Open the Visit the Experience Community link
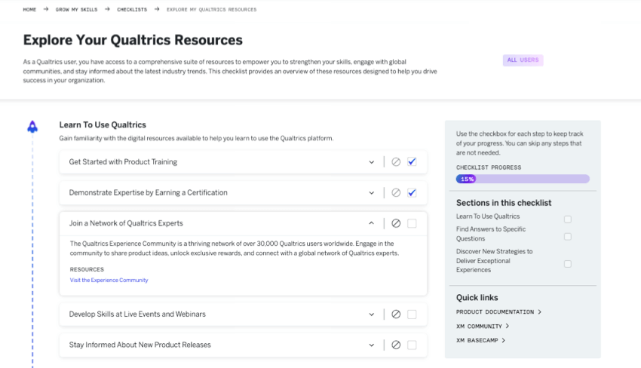Image resolution: width=641 pixels, height=368 pixels. click(x=109, y=280)
